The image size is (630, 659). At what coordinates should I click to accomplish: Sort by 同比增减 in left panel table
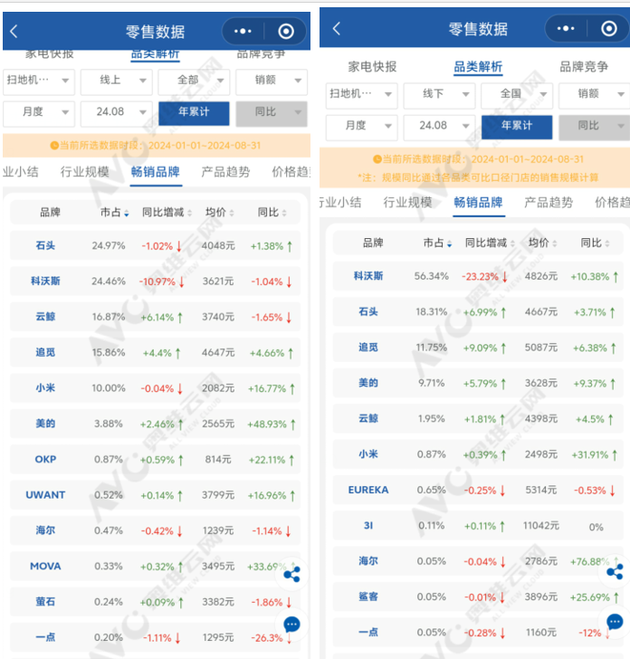pos(167,212)
